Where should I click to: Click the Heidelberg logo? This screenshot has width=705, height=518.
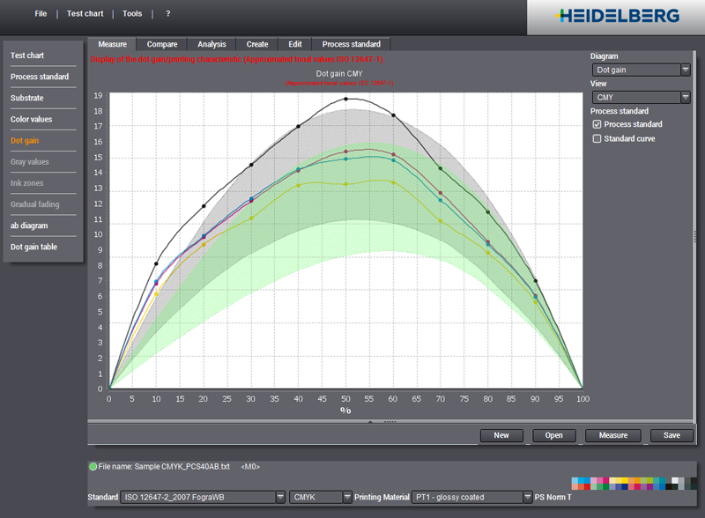point(618,16)
